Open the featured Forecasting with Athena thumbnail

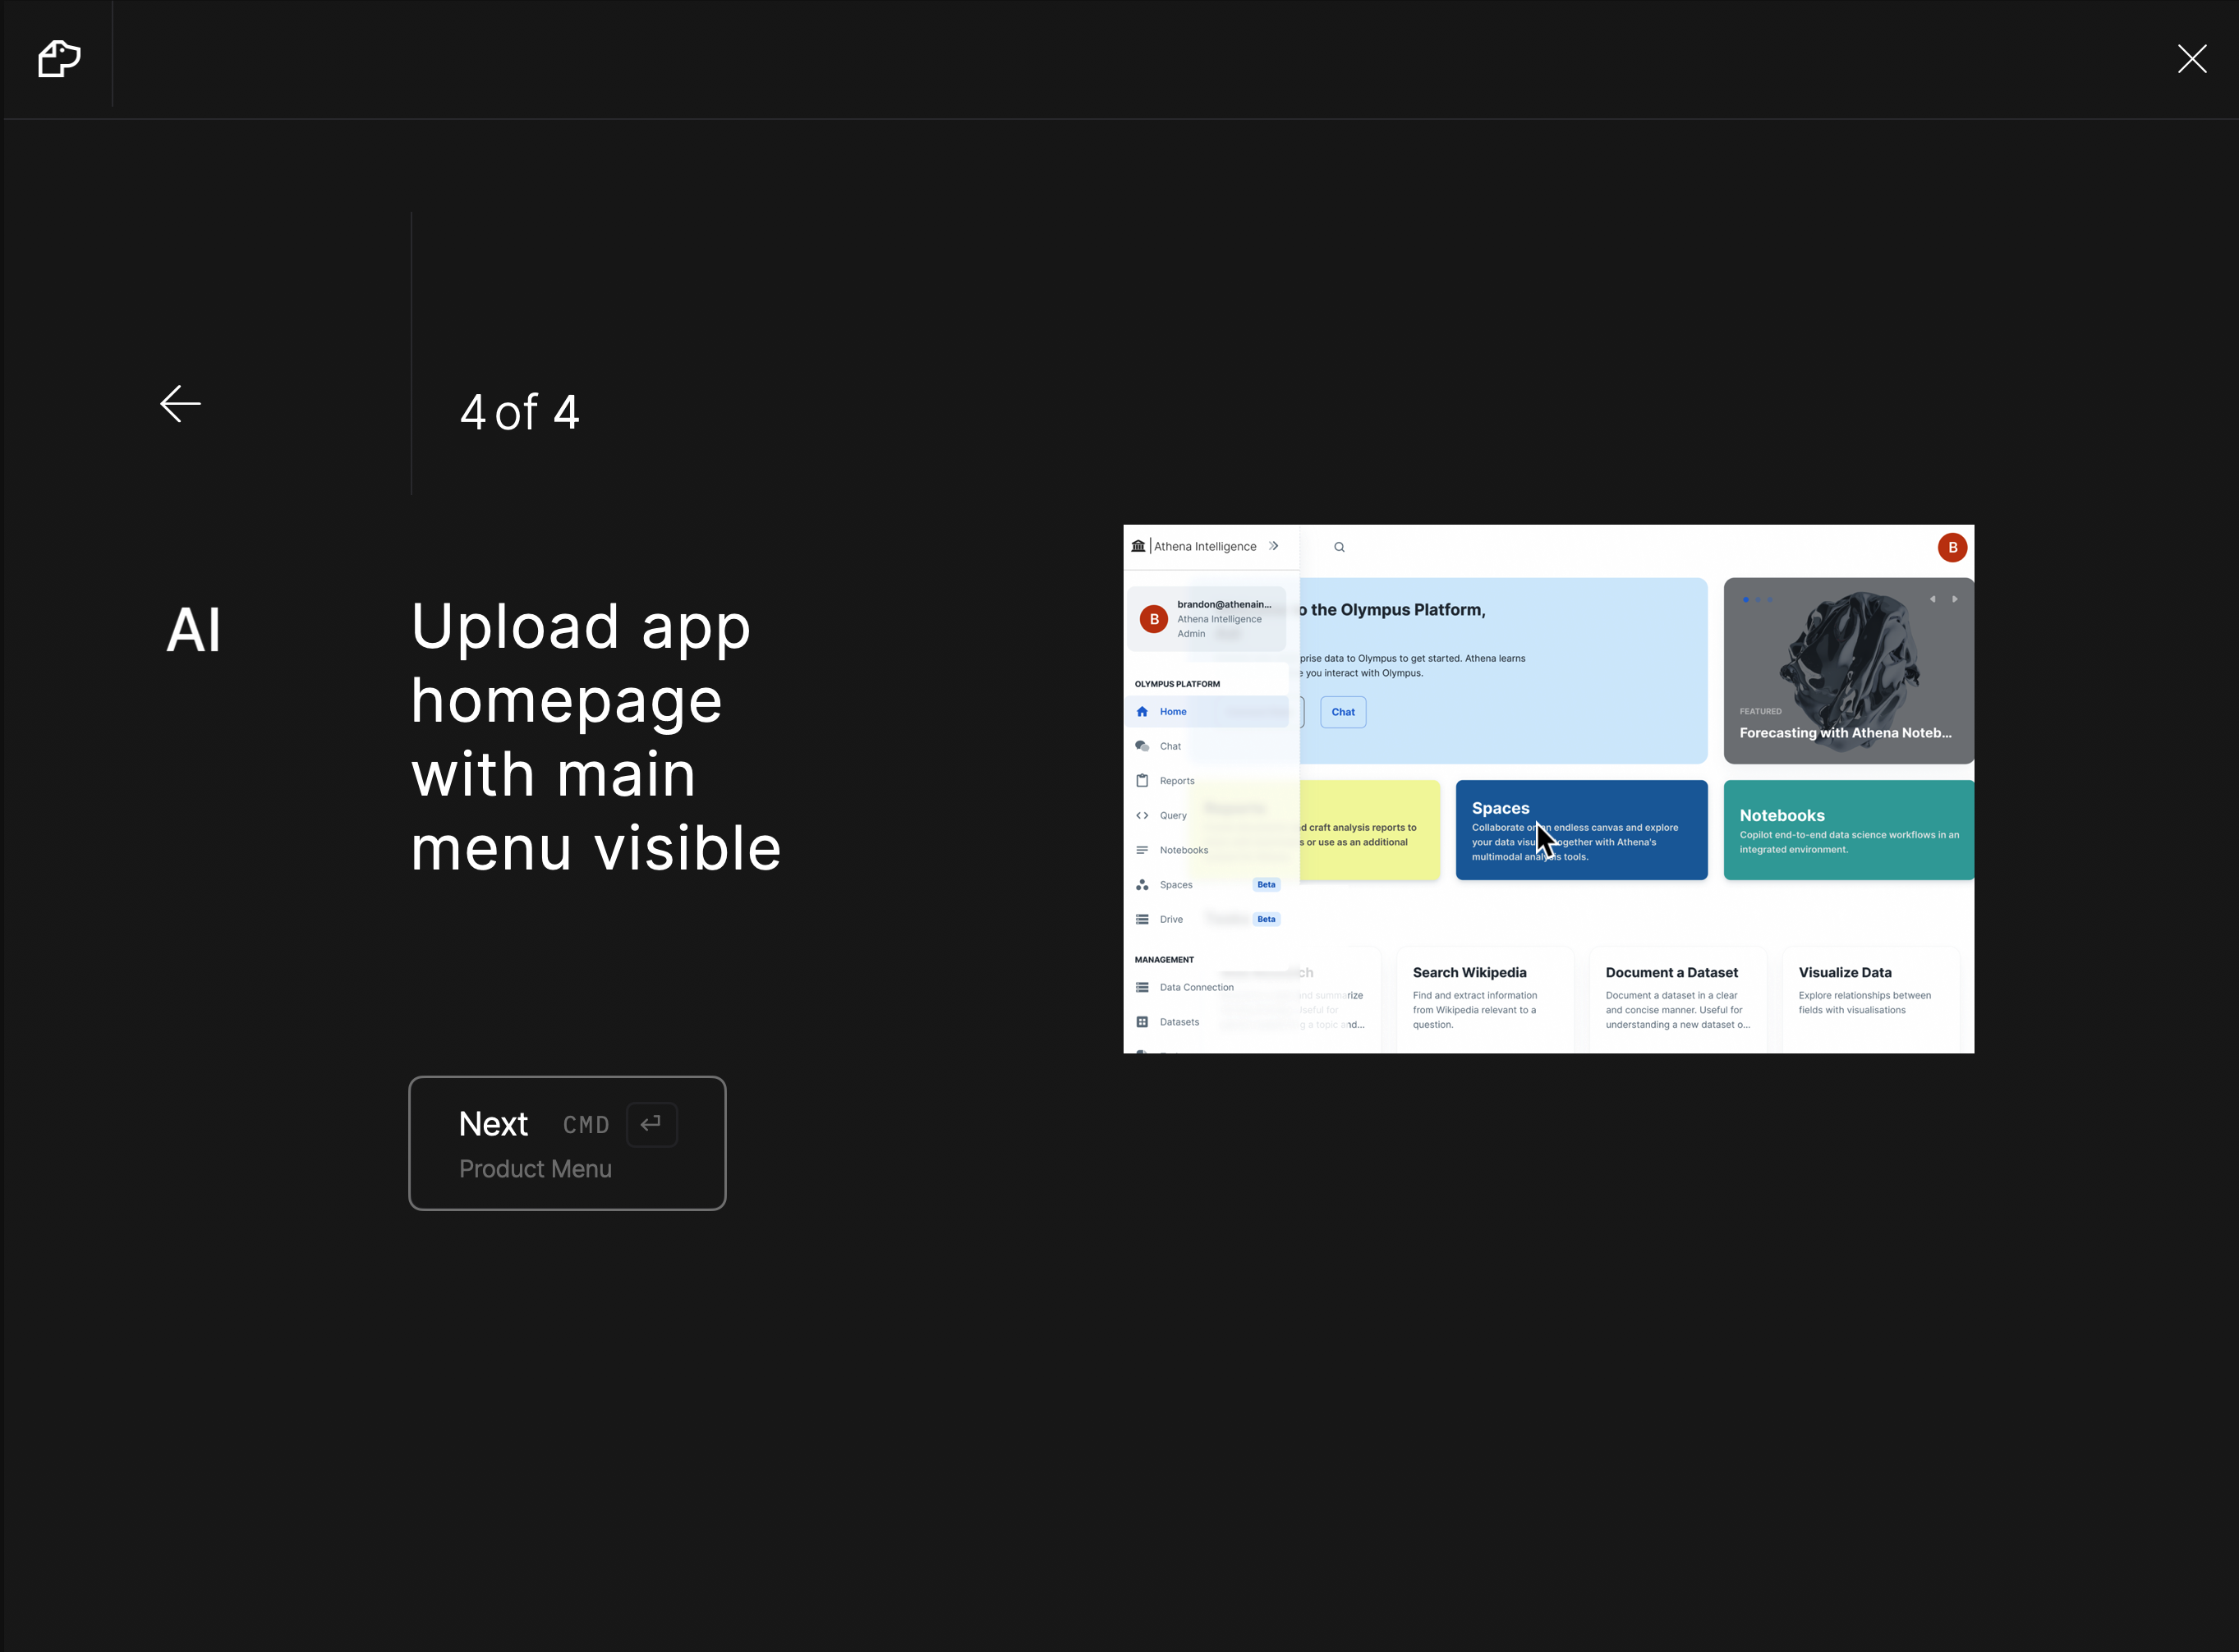tap(1848, 670)
